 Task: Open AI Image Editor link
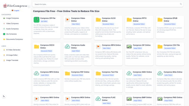click(x=12, y=55)
